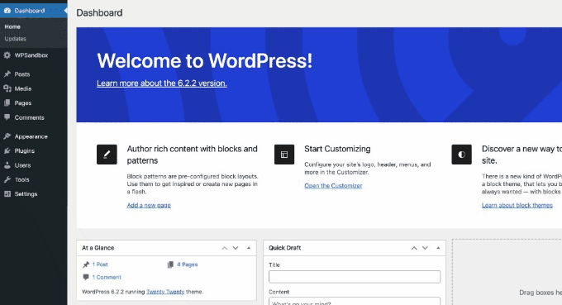Viewport: 562px width, 305px height.
Task: Click the Comments bubble icon in sidebar
Action: pos(7,117)
